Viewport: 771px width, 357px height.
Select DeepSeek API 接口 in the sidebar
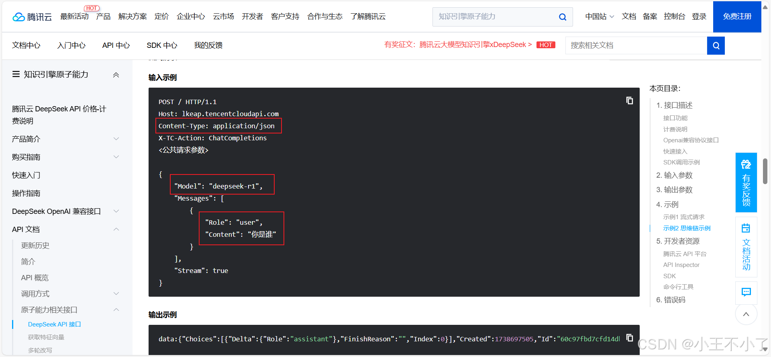click(55, 324)
